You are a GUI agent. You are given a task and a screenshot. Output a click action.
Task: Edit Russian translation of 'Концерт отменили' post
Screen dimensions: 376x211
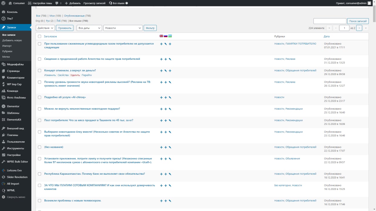166,71
